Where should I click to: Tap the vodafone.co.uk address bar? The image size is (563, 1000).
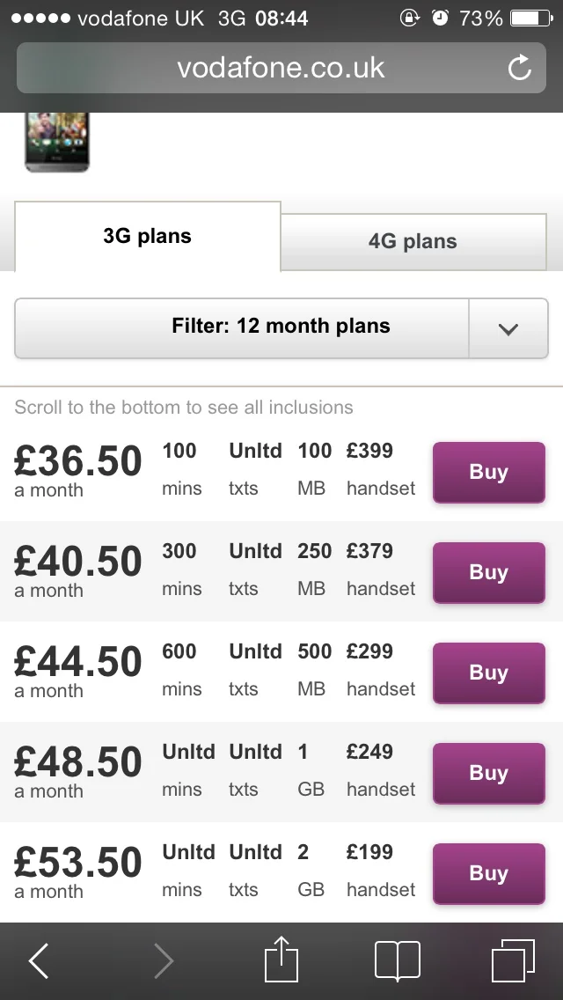281,68
